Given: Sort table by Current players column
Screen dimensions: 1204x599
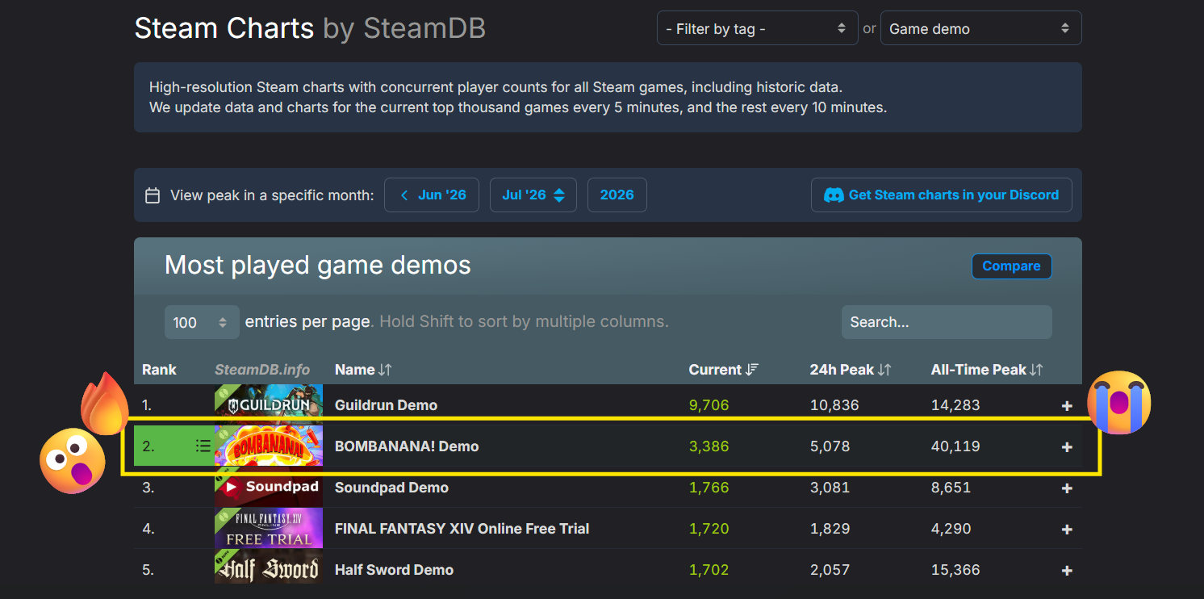Looking at the screenshot, I should coord(724,370).
